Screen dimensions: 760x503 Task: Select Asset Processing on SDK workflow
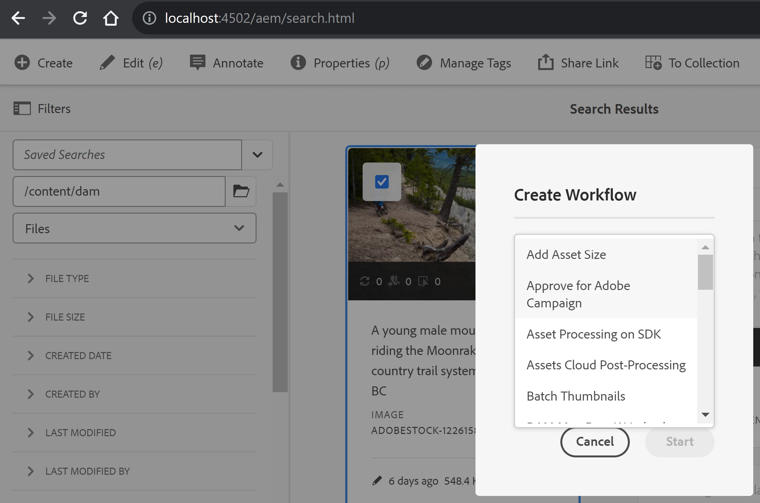pyautogui.click(x=593, y=334)
